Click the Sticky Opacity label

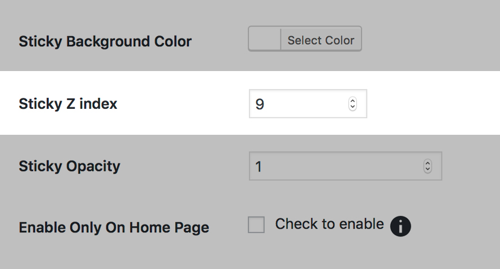(70, 166)
